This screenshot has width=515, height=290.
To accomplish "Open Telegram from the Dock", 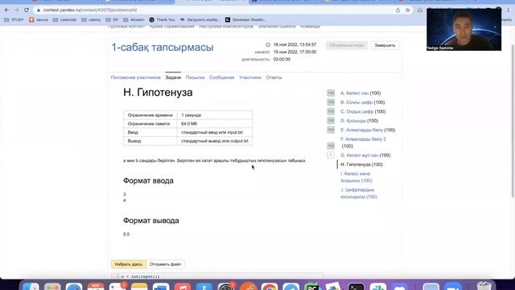I will coord(291,287).
